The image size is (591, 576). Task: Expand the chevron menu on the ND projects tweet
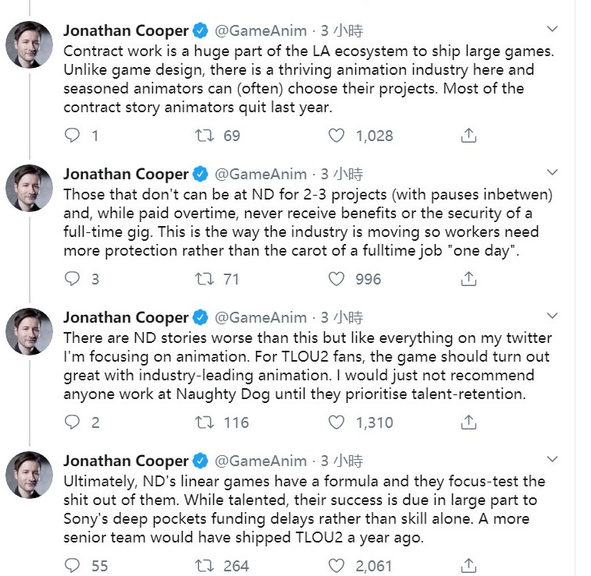tap(552, 172)
